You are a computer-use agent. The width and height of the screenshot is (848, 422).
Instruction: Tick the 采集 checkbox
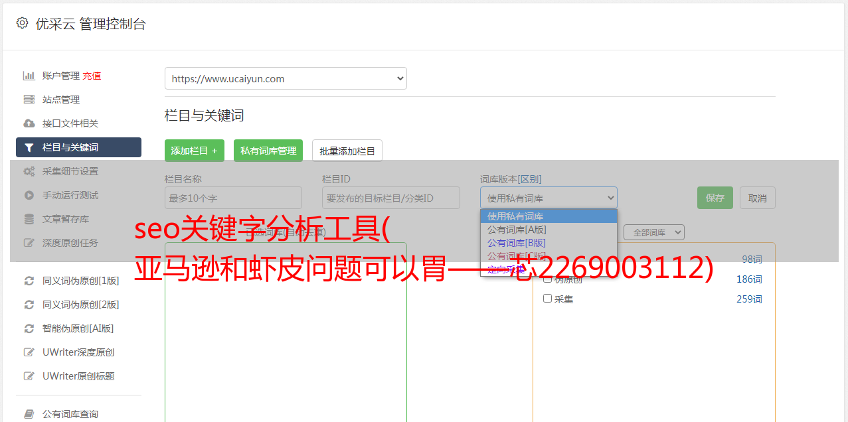(x=548, y=299)
